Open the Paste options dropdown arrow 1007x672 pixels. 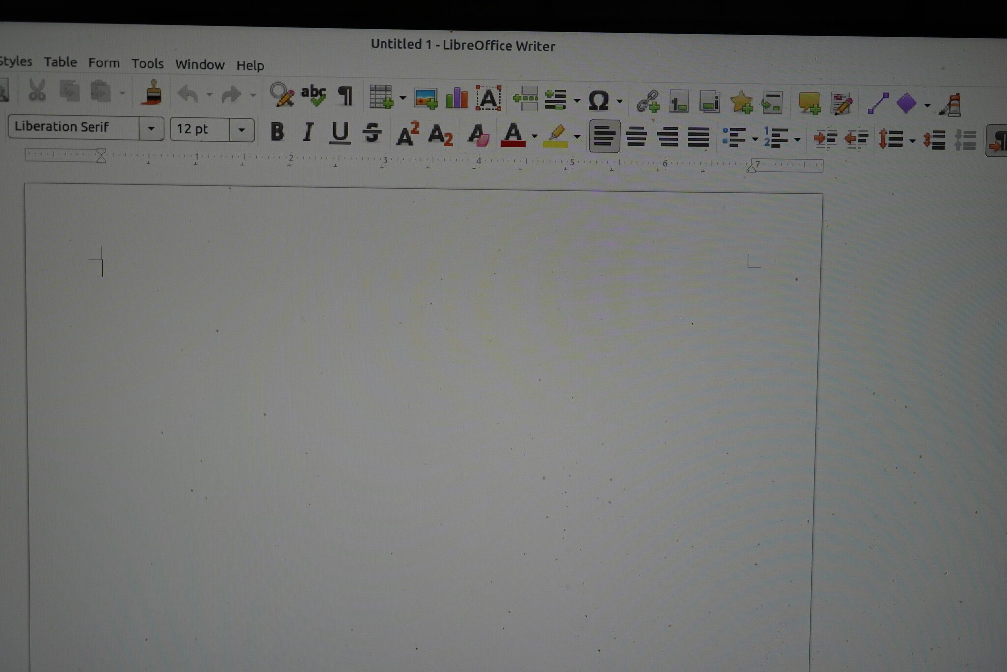point(122,92)
